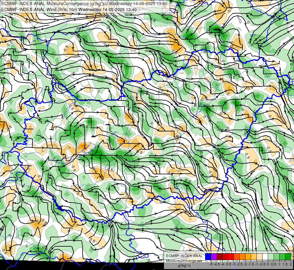Click the light orange swatch between -1.5 and -1
Screen dimensions: 294x270
(x=254, y=257)
